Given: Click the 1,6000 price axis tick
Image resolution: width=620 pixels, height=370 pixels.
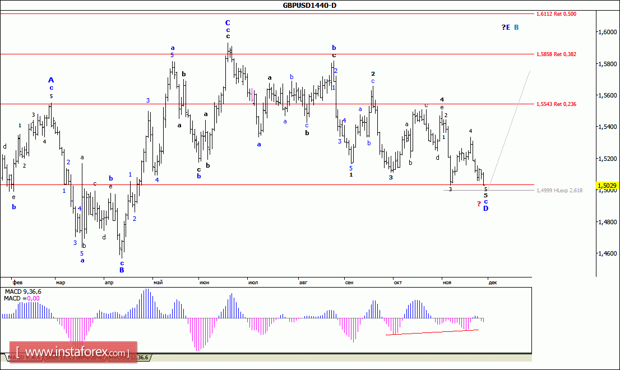Looking at the screenshot, I should click(x=606, y=33).
